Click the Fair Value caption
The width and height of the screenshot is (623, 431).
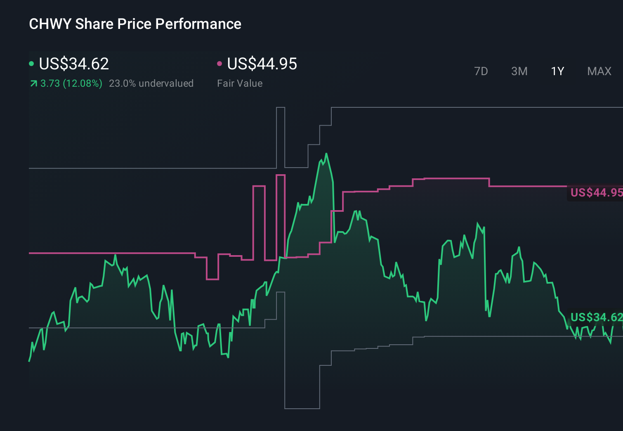240,83
